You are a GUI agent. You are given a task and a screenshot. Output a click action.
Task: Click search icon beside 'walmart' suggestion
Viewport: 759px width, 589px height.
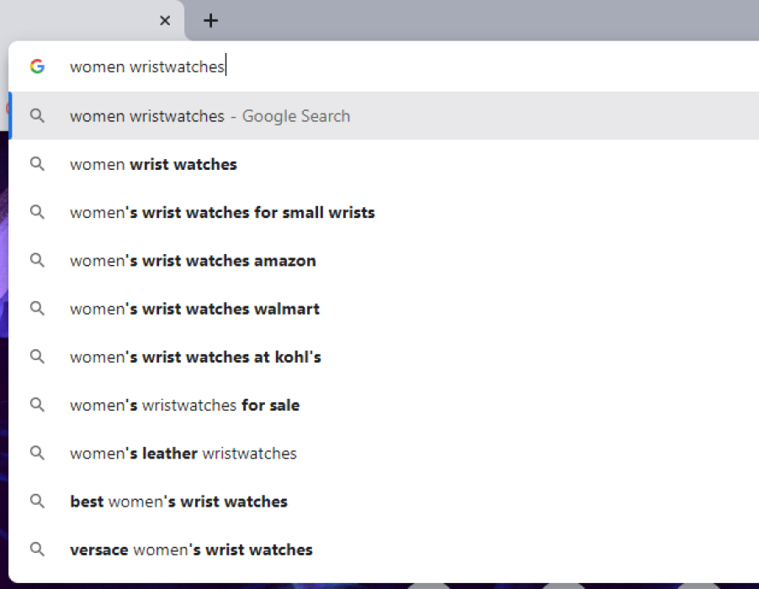click(37, 308)
